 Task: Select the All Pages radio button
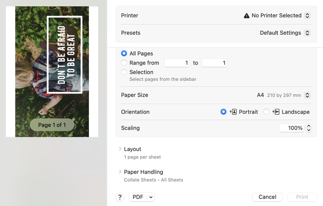[124, 53]
